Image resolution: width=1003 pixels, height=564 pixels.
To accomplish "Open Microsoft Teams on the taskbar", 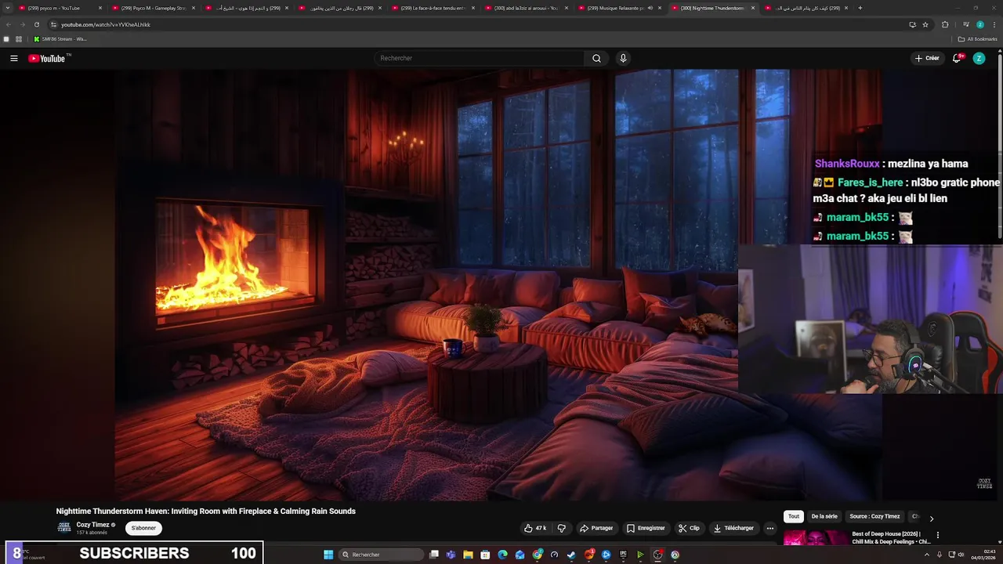I will tap(451, 555).
